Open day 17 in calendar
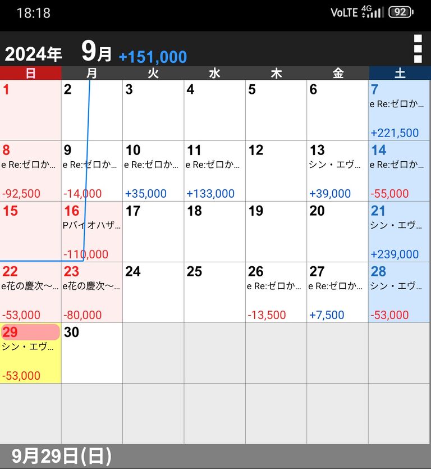This screenshot has width=431, height=469. (x=153, y=232)
